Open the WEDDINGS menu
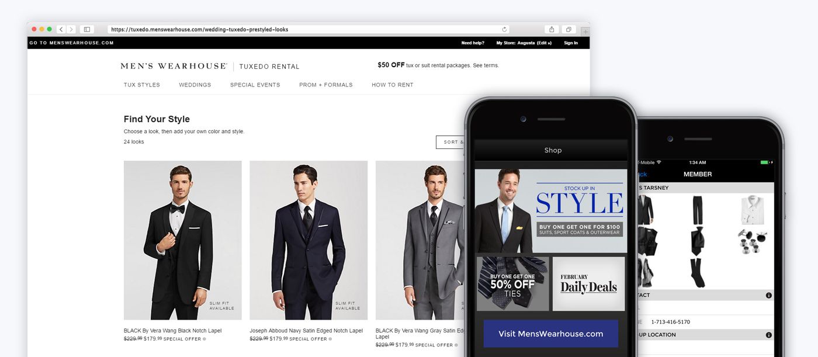This screenshot has height=357, width=818. tap(195, 85)
